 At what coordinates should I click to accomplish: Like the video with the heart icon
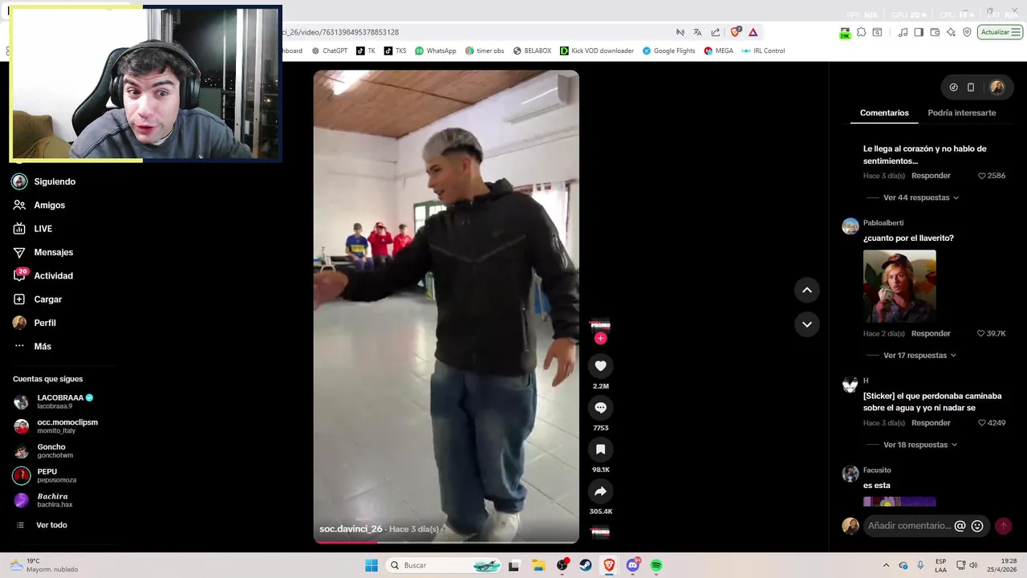coord(600,366)
